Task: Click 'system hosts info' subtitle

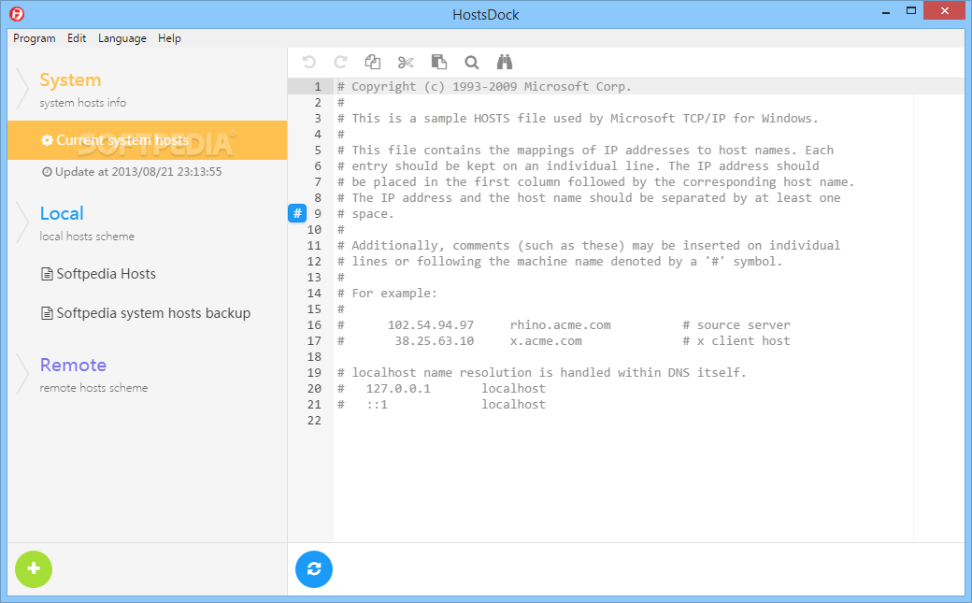Action: pyautogui.click(x=83, y=103)
